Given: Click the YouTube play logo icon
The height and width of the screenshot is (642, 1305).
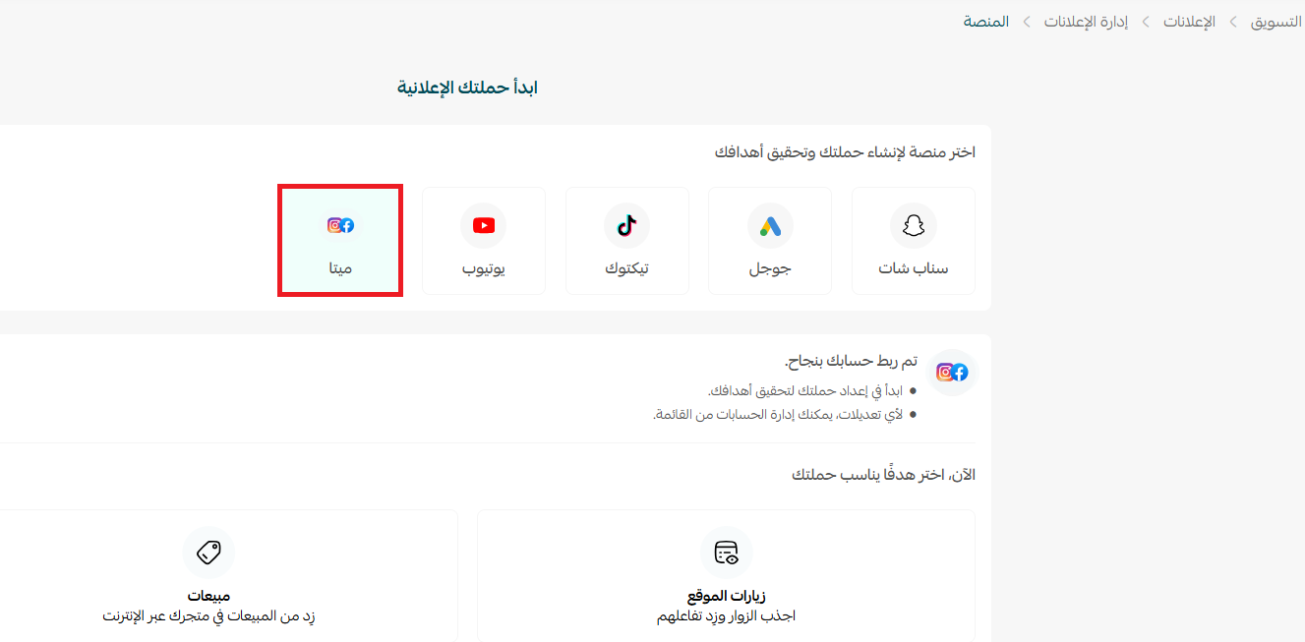Looking at the screenshot, I should click(x=484, y=226).
